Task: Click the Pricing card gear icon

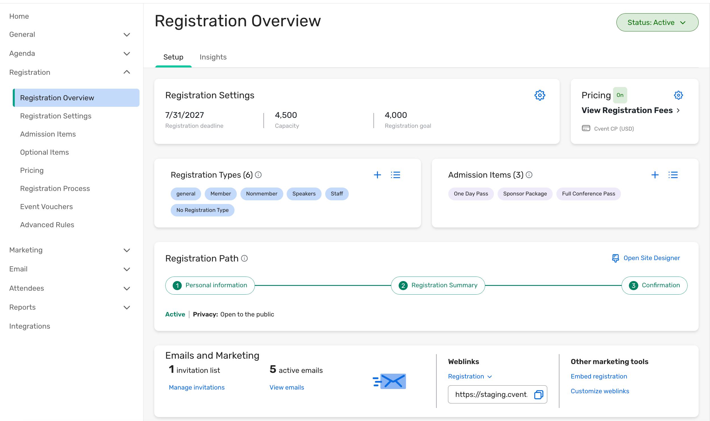Action: point(678,95)
